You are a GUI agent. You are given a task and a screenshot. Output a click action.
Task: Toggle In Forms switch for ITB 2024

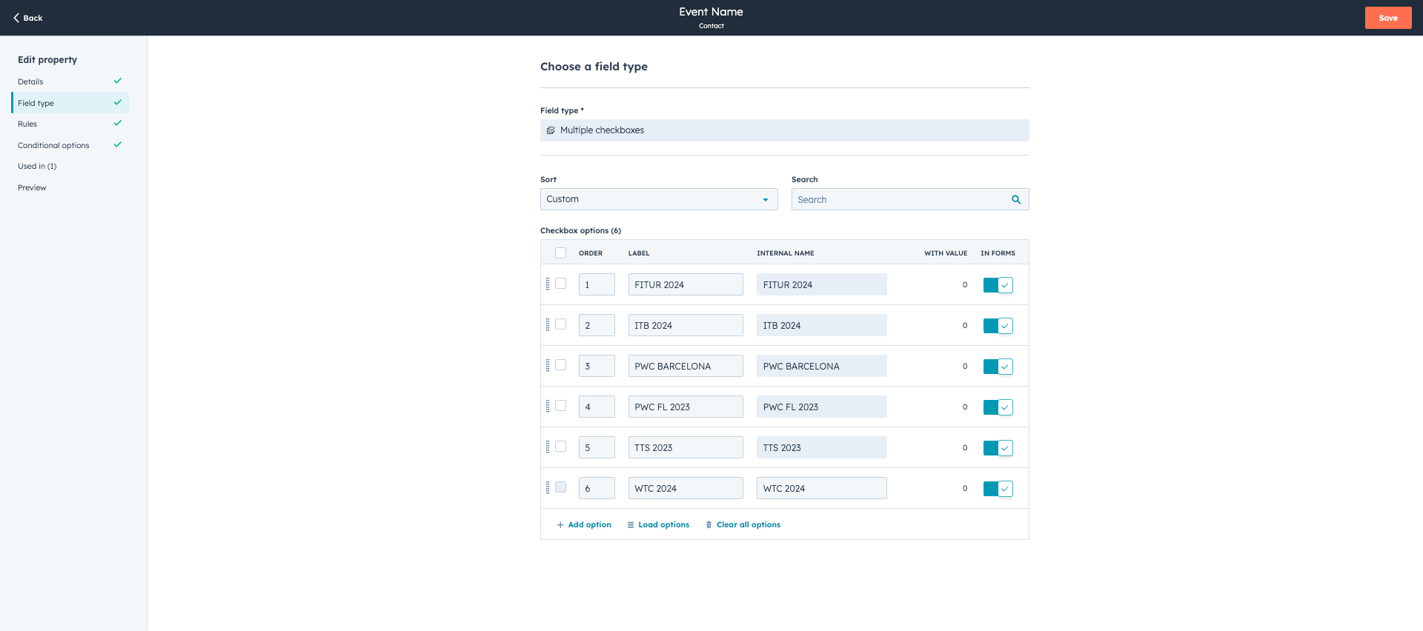(x=998, y=326)
